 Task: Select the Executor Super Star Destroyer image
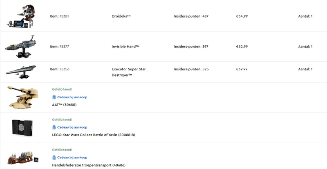tap(20, 70)
